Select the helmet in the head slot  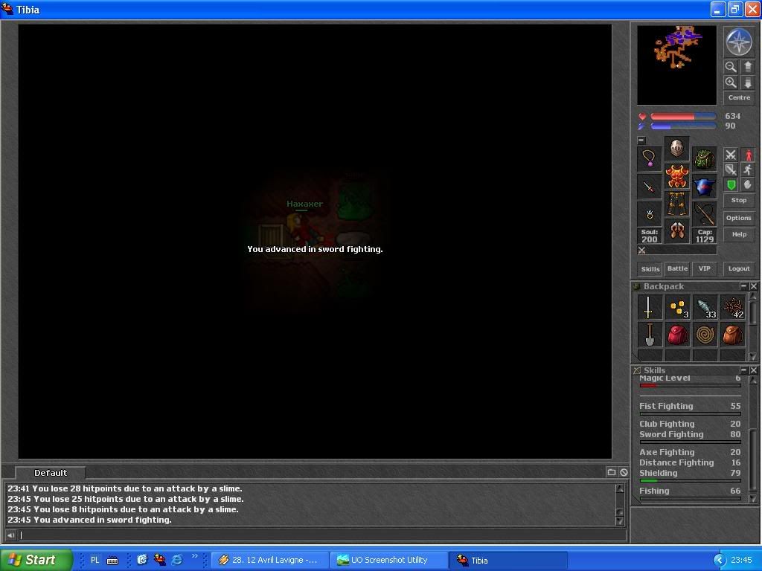677,149
